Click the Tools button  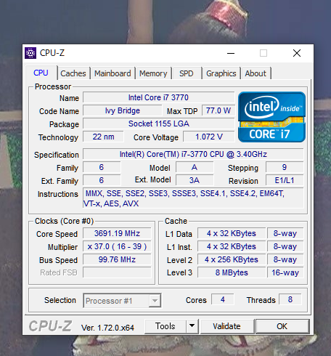(x=165, y=326)
